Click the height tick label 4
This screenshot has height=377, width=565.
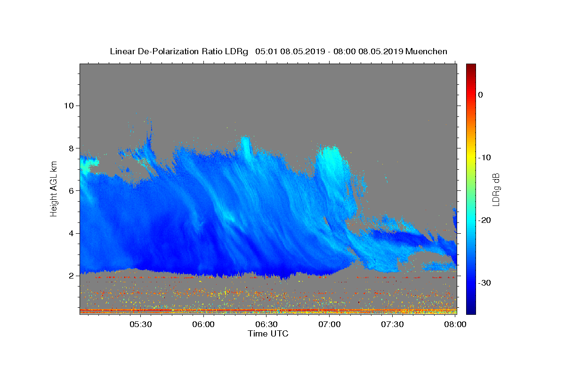[x=71, y=233]
